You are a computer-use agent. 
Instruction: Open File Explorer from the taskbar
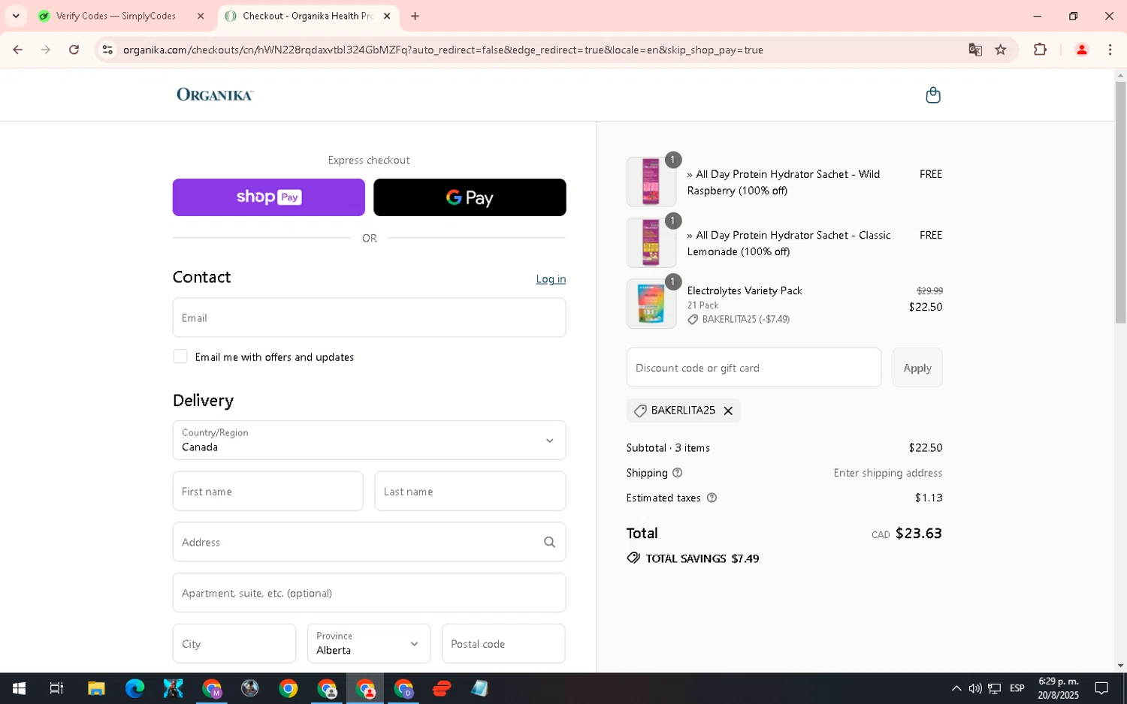[96, 688]
